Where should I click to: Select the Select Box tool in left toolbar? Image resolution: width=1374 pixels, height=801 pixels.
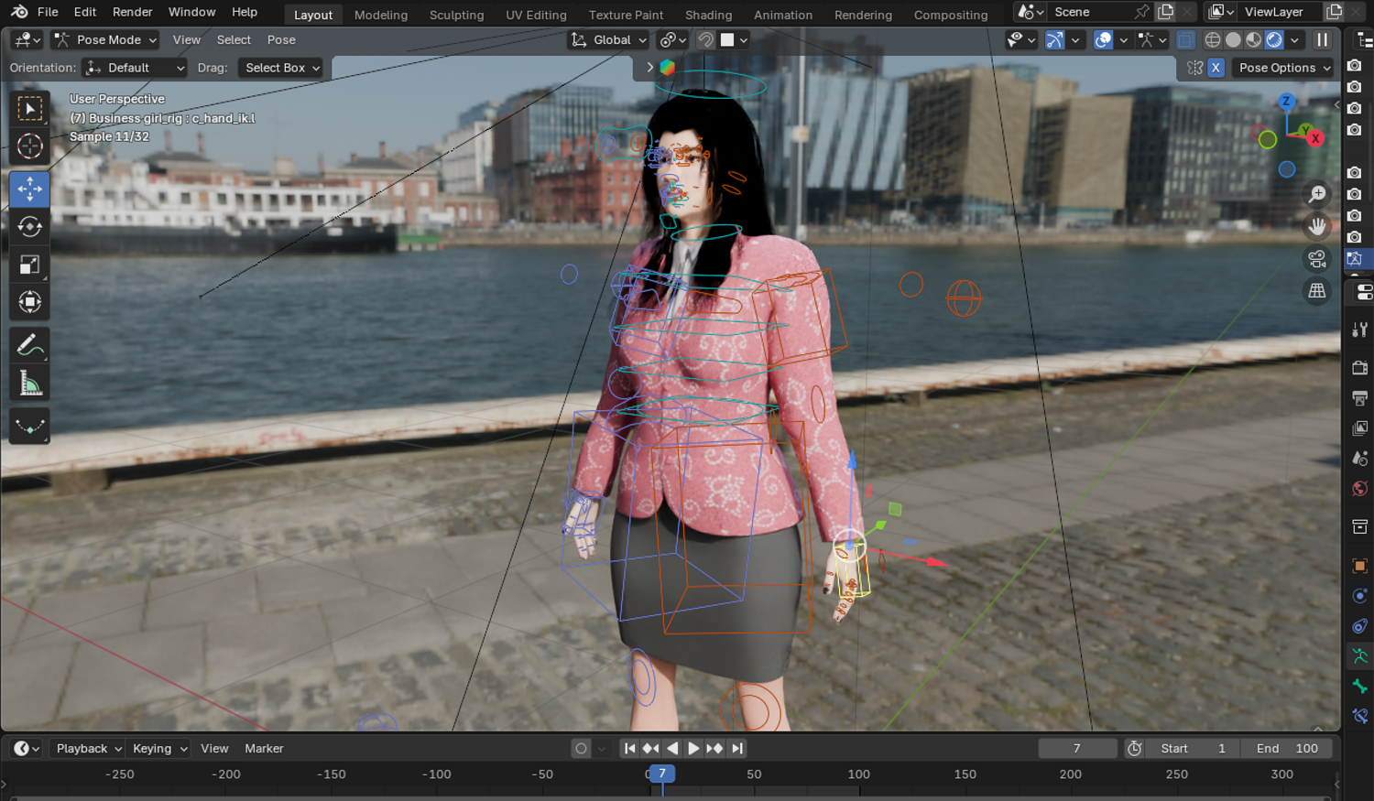pyautogui.click(x=29, y=109)
